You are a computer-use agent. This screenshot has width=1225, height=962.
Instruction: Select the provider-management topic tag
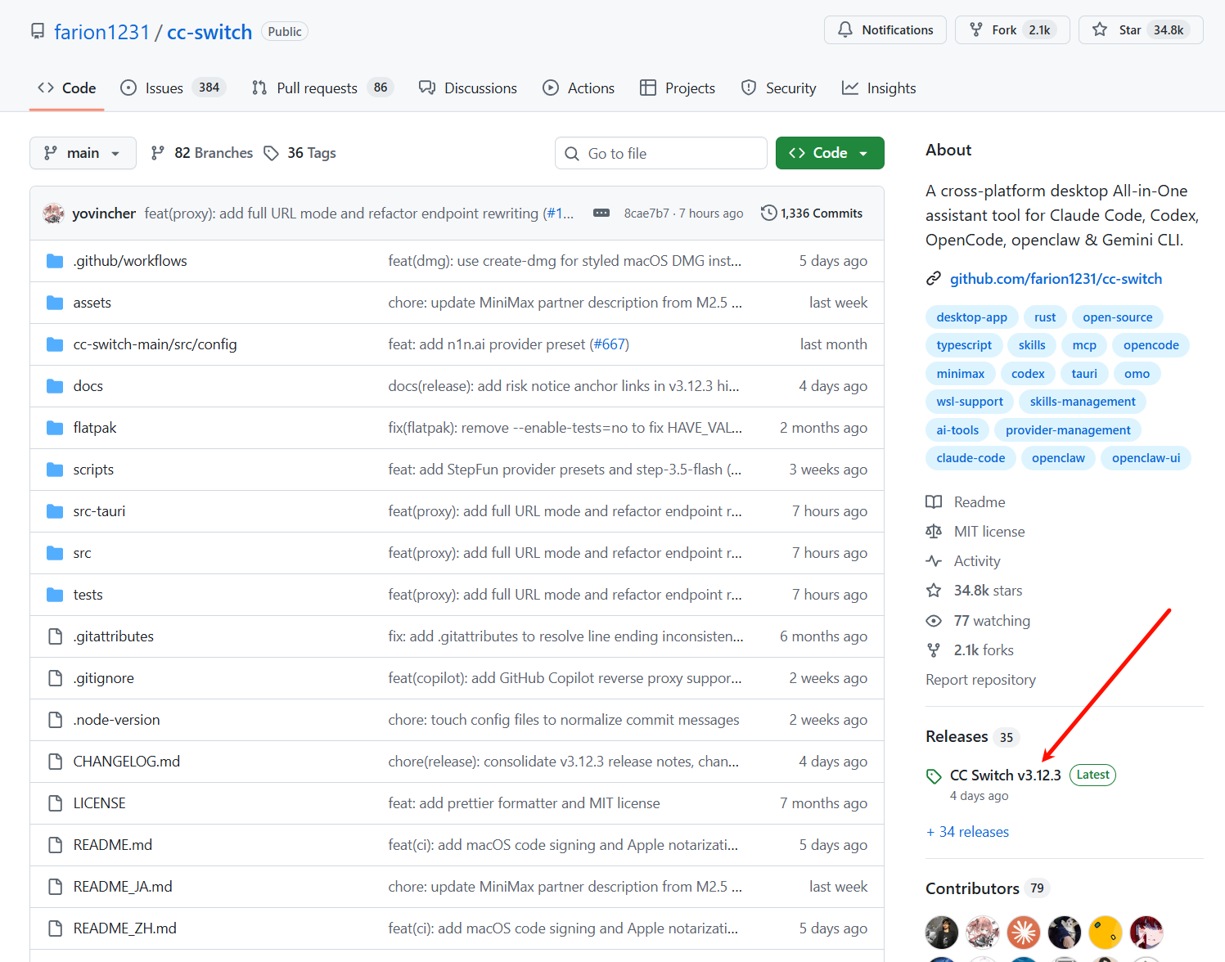pyautogui.click(x=1068, y=430)
